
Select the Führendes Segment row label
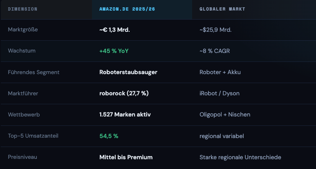click(x=34, y=72)
